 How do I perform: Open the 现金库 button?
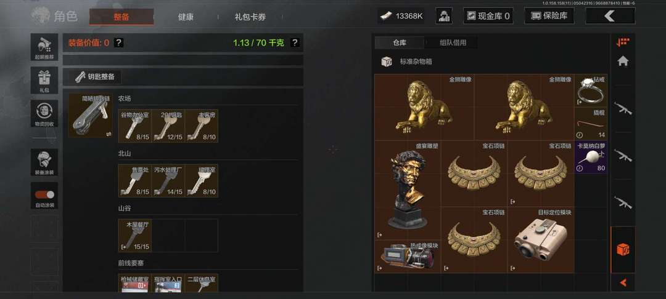pos(488,16)
